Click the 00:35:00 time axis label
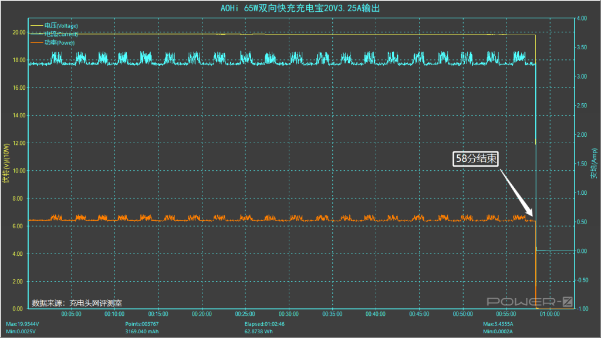The height and width of the screenshot is (338, 601). [x=332, y=314]
